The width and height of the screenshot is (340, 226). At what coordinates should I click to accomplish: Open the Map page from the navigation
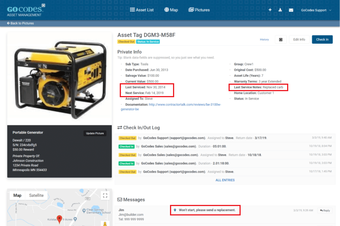[171, 10]
